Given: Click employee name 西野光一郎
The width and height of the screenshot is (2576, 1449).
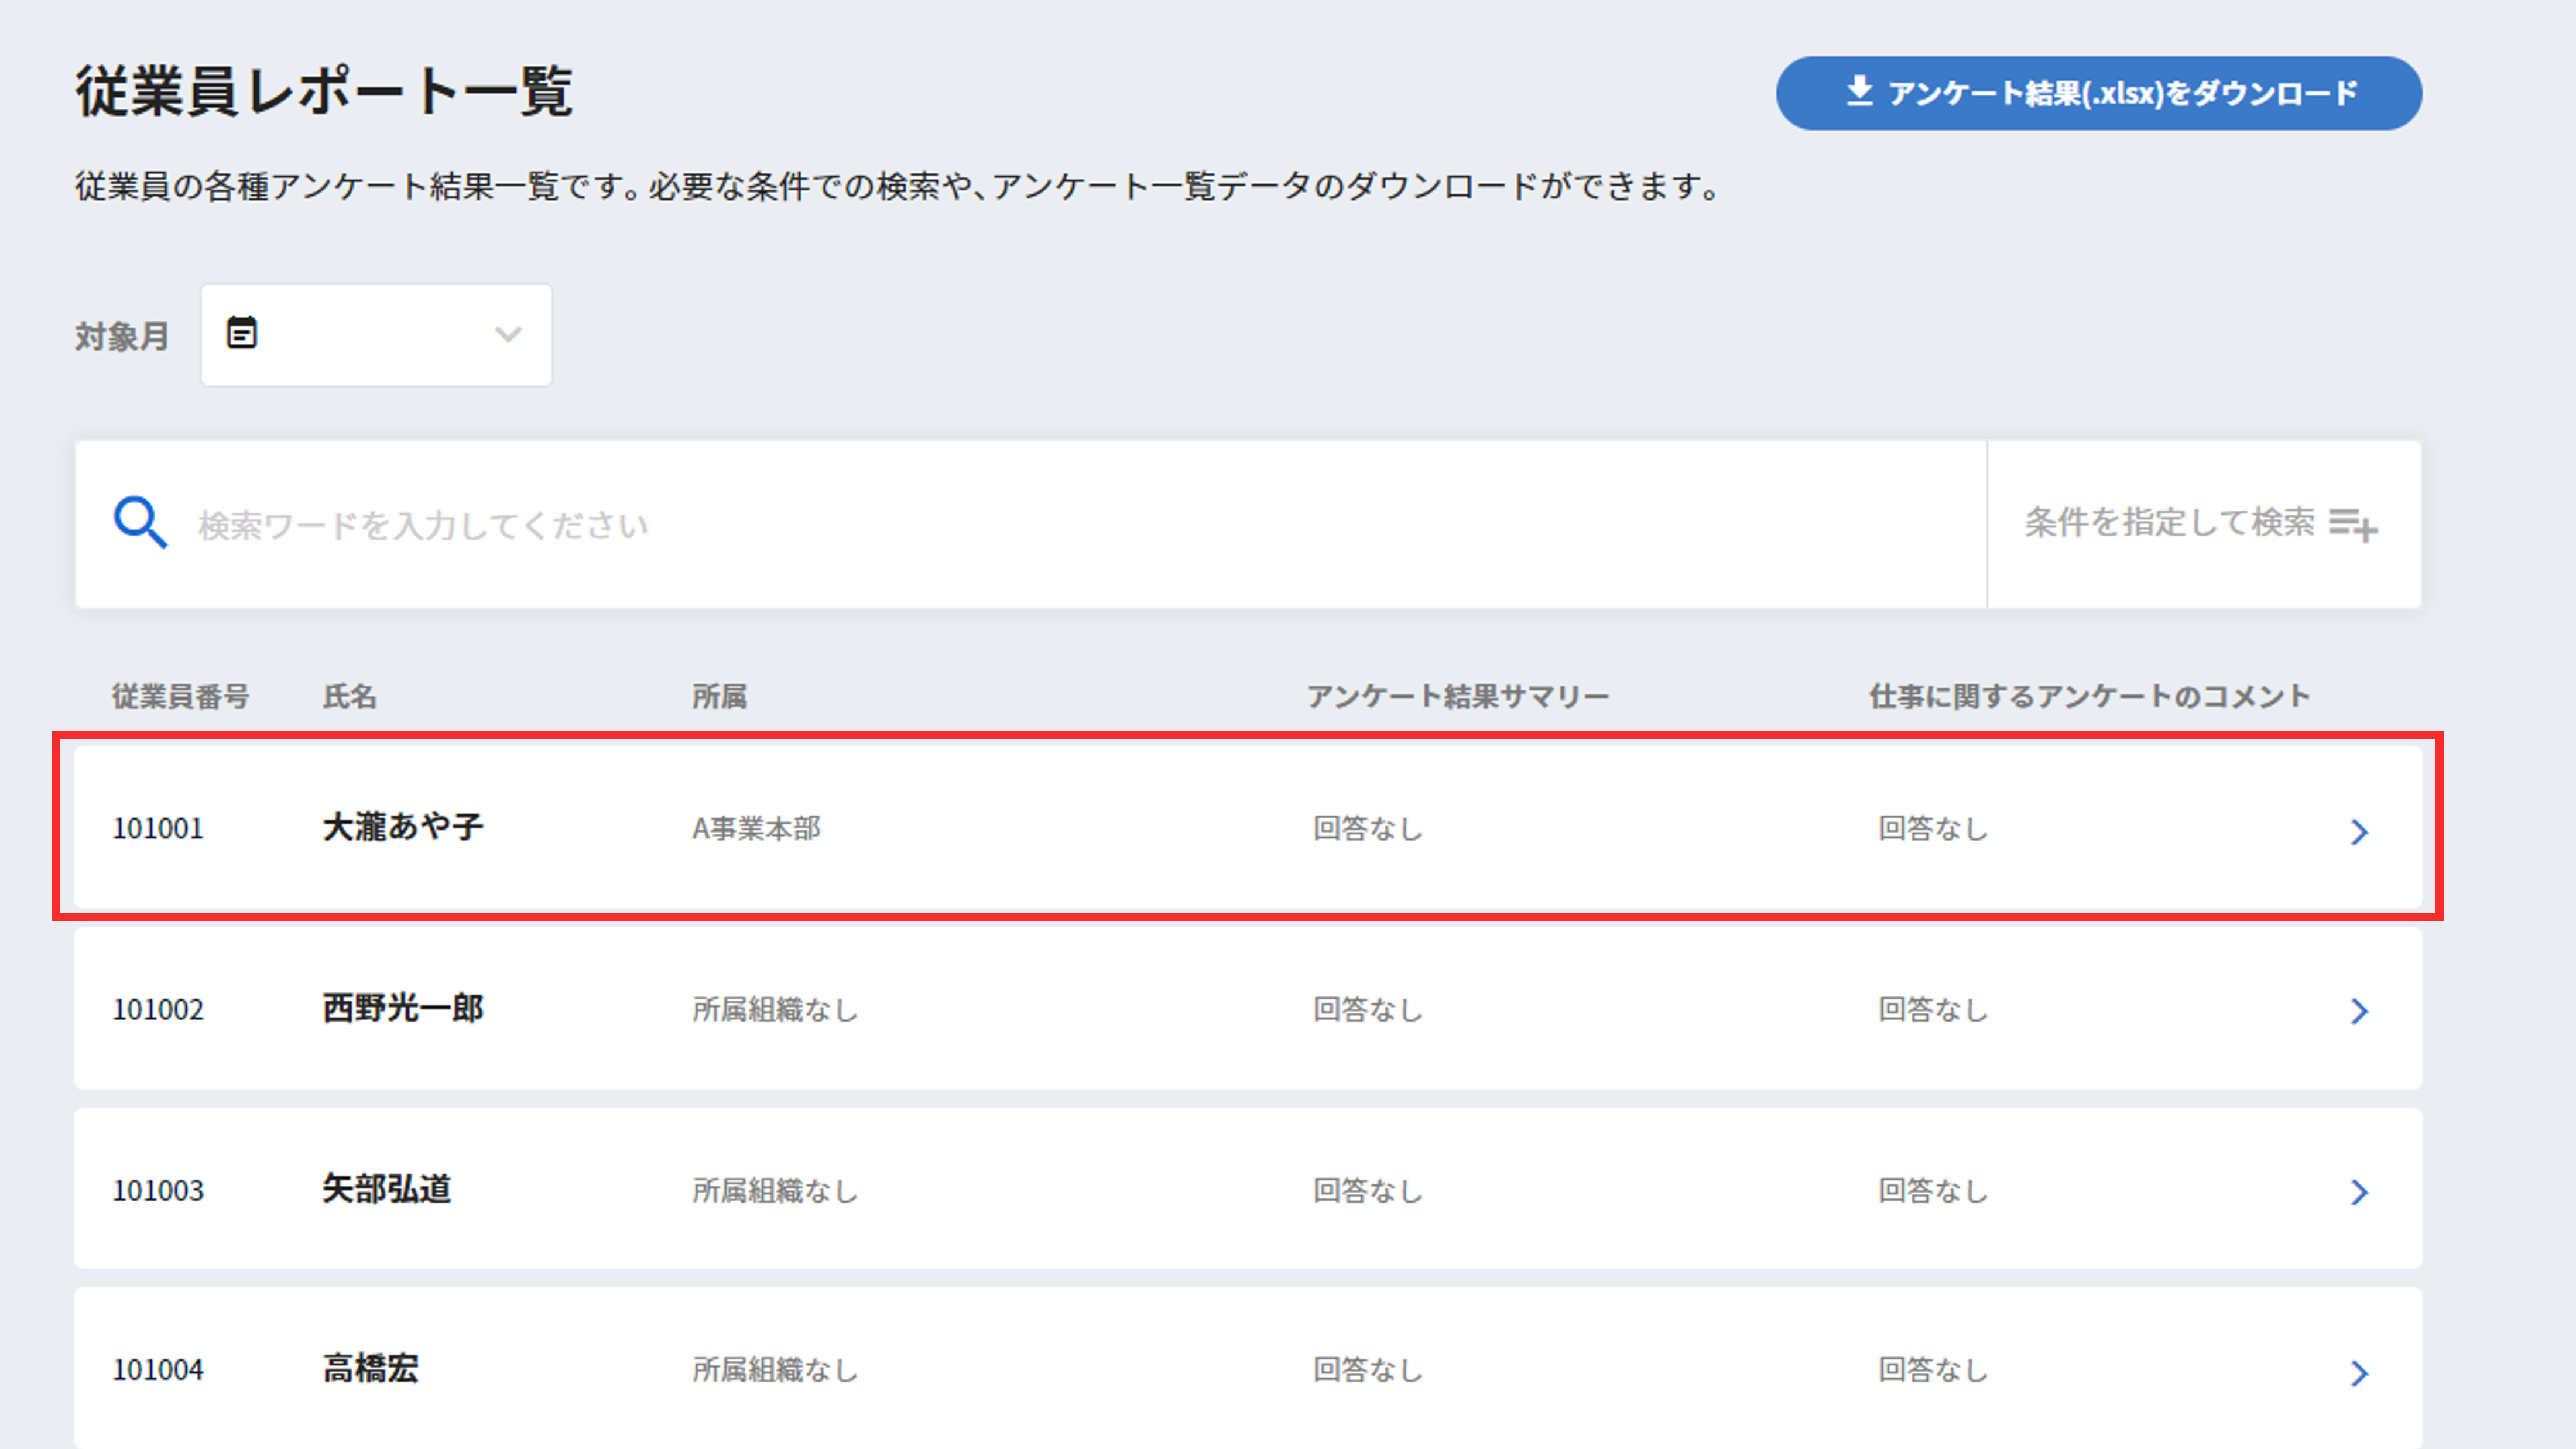Looking at the screenshot, I should coord(403,1008).
